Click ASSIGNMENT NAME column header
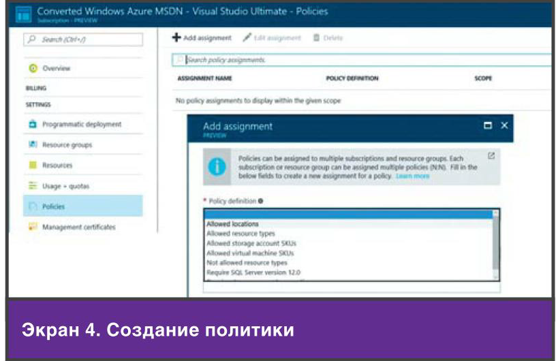 [204, 78]
